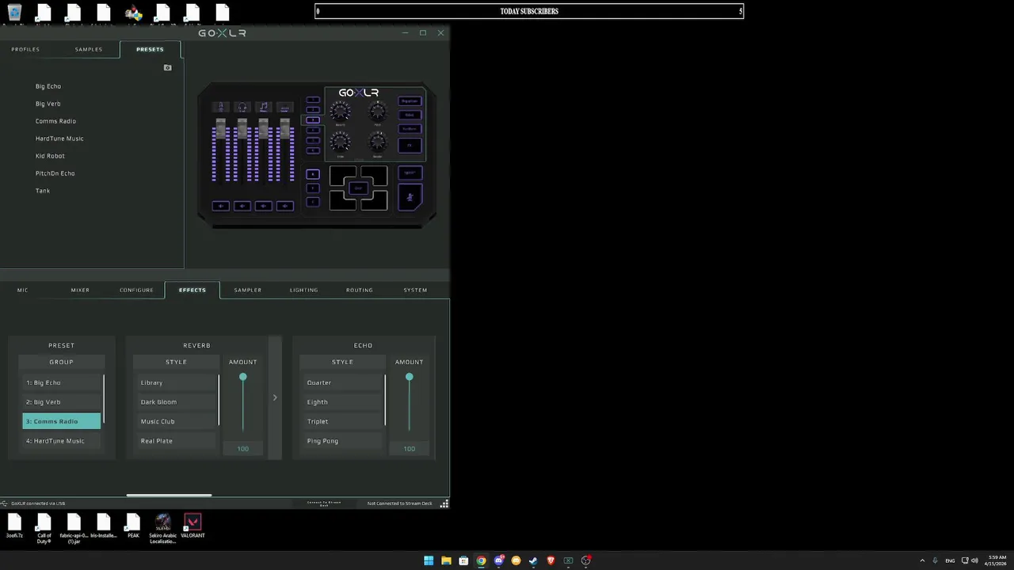The height and width of the screenshot is (570, 1014).
Task: Select the Dark Bloom reverb style
Action: 176,402
